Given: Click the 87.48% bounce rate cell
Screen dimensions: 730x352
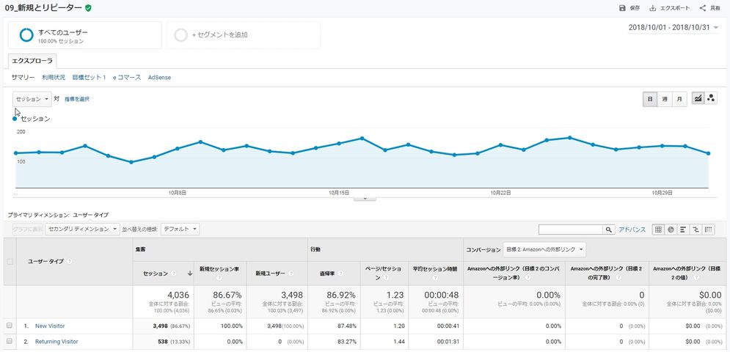Looking at the screenshot, I should 346,326.
